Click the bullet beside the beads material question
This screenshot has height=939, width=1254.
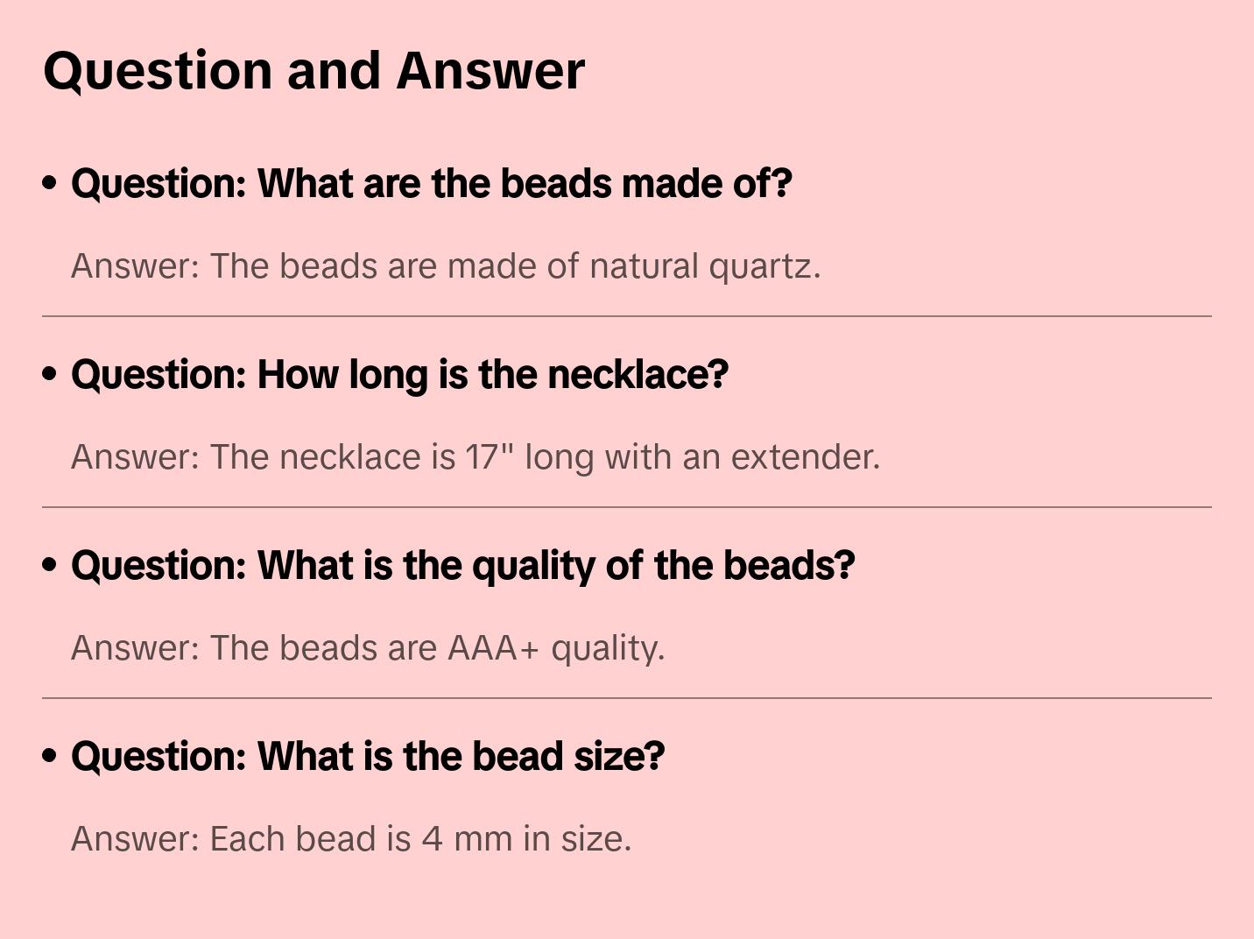(50, 183)
